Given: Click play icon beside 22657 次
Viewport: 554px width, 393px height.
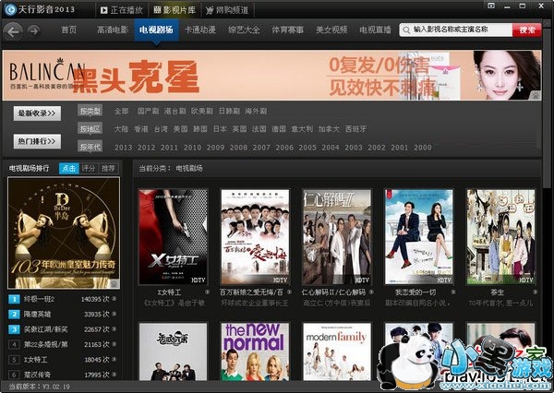Looking at the screenshot, I should click(x=114, y=329).
